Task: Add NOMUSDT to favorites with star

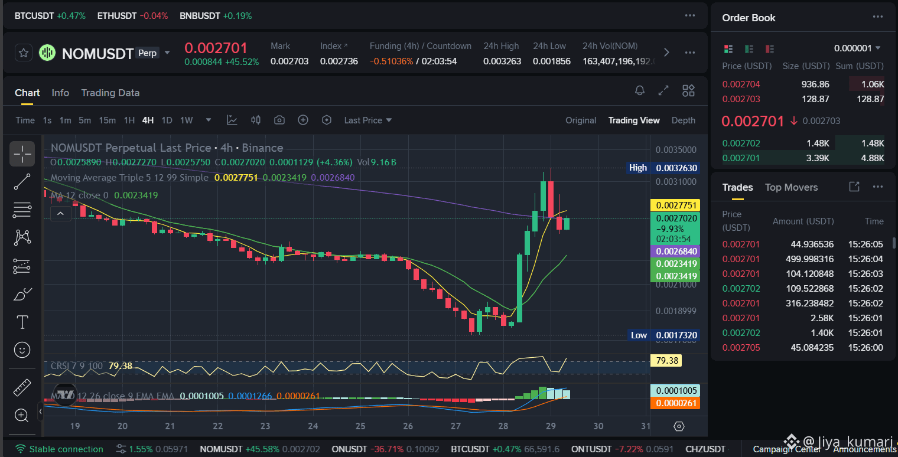Action: 23,53
